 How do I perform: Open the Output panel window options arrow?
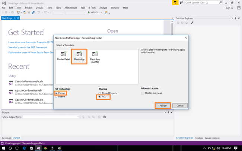165,112
